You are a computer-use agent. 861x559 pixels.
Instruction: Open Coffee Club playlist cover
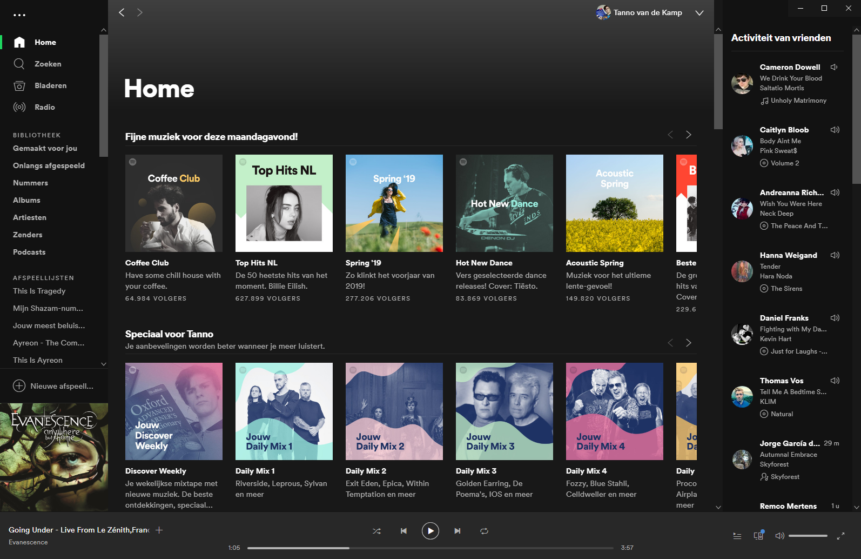[174, 203]
